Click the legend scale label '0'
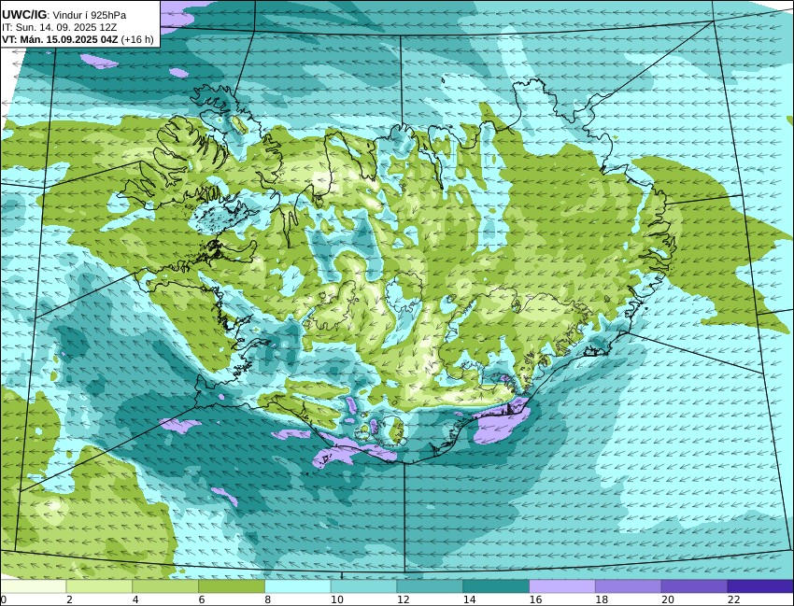794x606 pixels. click(3, 599)
